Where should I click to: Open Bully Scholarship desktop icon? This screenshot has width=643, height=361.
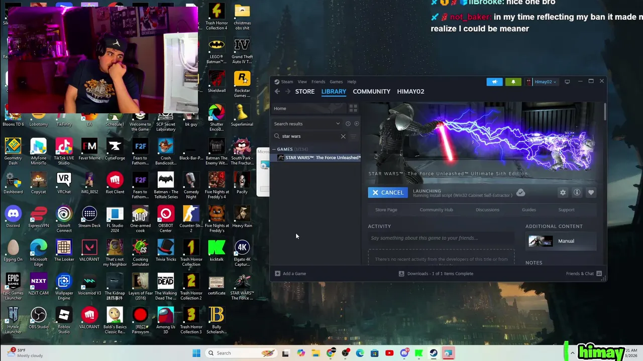click(217, 320)
